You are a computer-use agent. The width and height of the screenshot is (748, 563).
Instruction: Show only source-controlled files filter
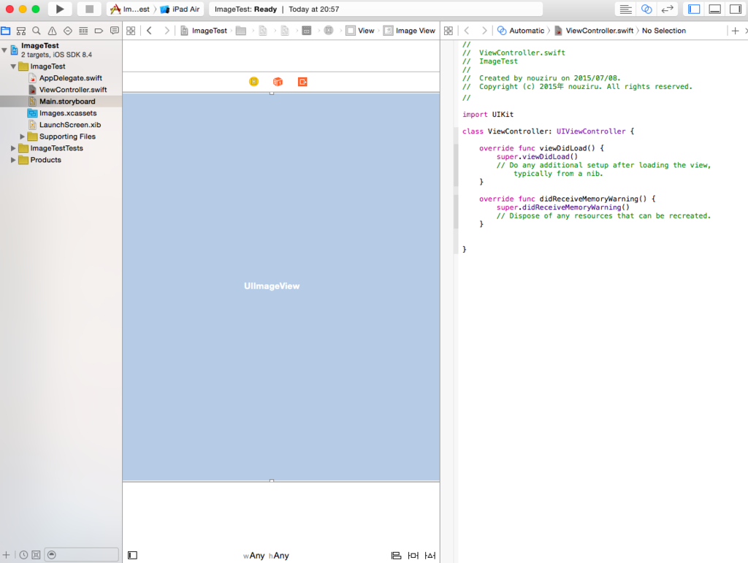tap(37, 555)
